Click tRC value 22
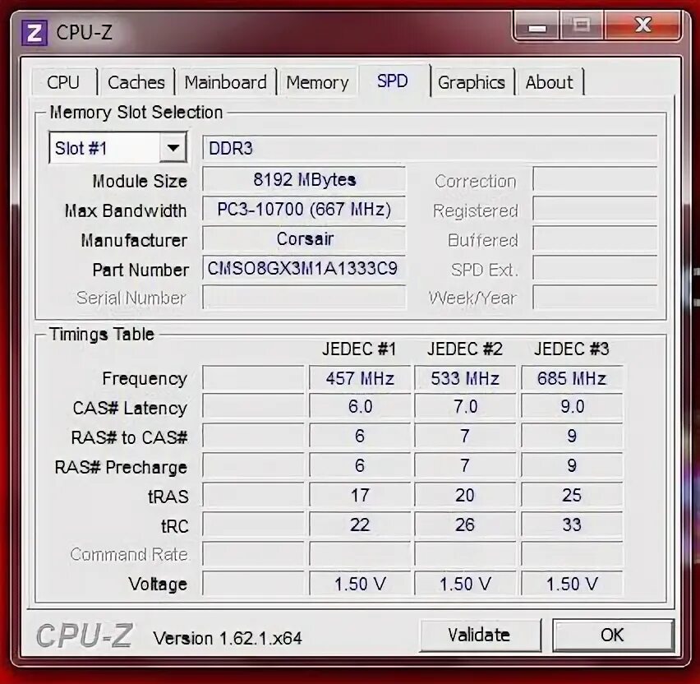700x684 pixels. pyautogui.click(x=360, y=525)
